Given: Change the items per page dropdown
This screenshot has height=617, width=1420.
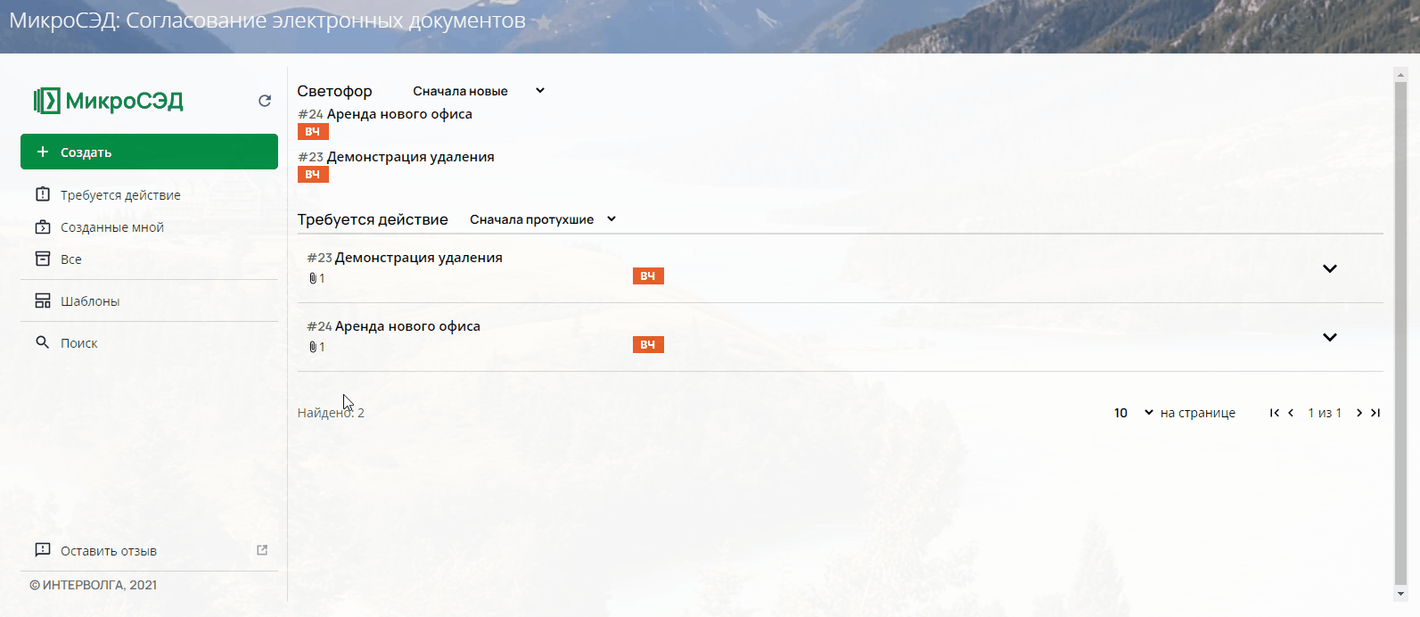Looking at the screenshot, I should point(1133,413).
